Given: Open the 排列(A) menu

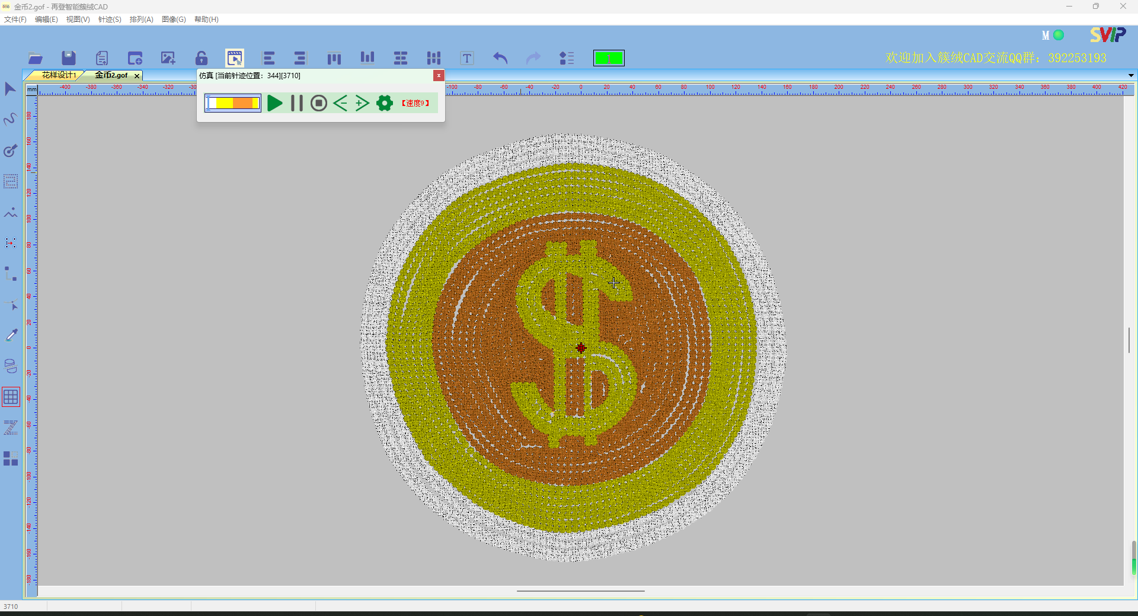Looking at the screenshot, I should pos(141,20).
